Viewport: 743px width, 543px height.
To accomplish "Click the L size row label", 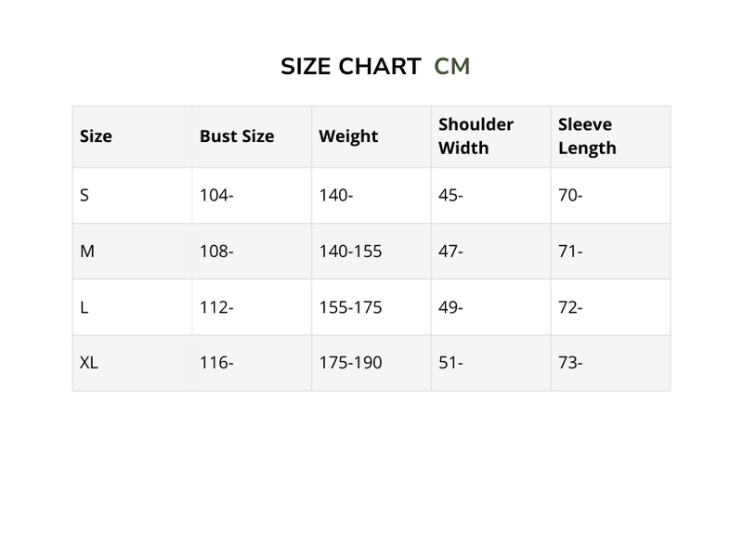I will 85,307.
